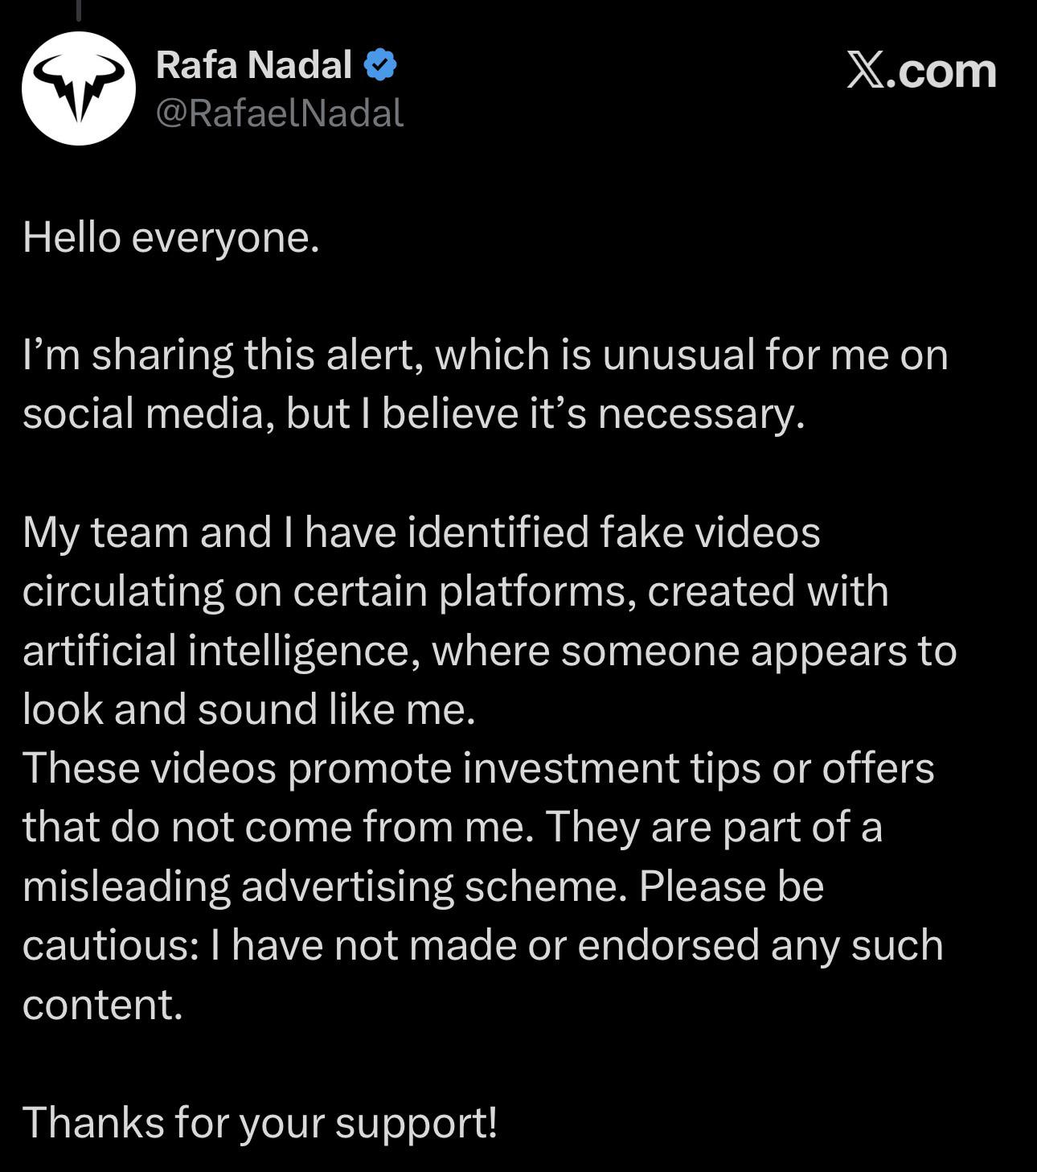1037x1172 pixels.
Task: Click the line 'circulating on certain platforms'
Action: (455, 591)
